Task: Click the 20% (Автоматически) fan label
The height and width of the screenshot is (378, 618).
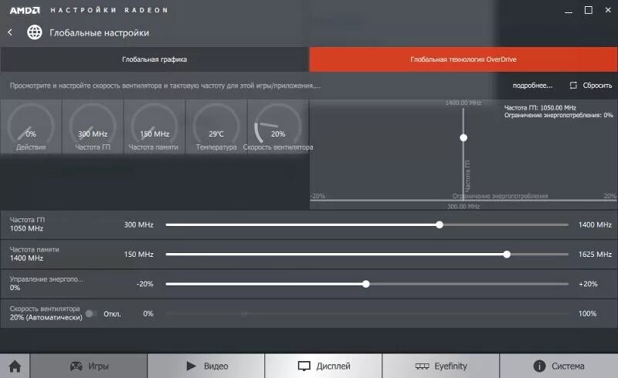Action: pyautogui.click(x=46, y=317)
